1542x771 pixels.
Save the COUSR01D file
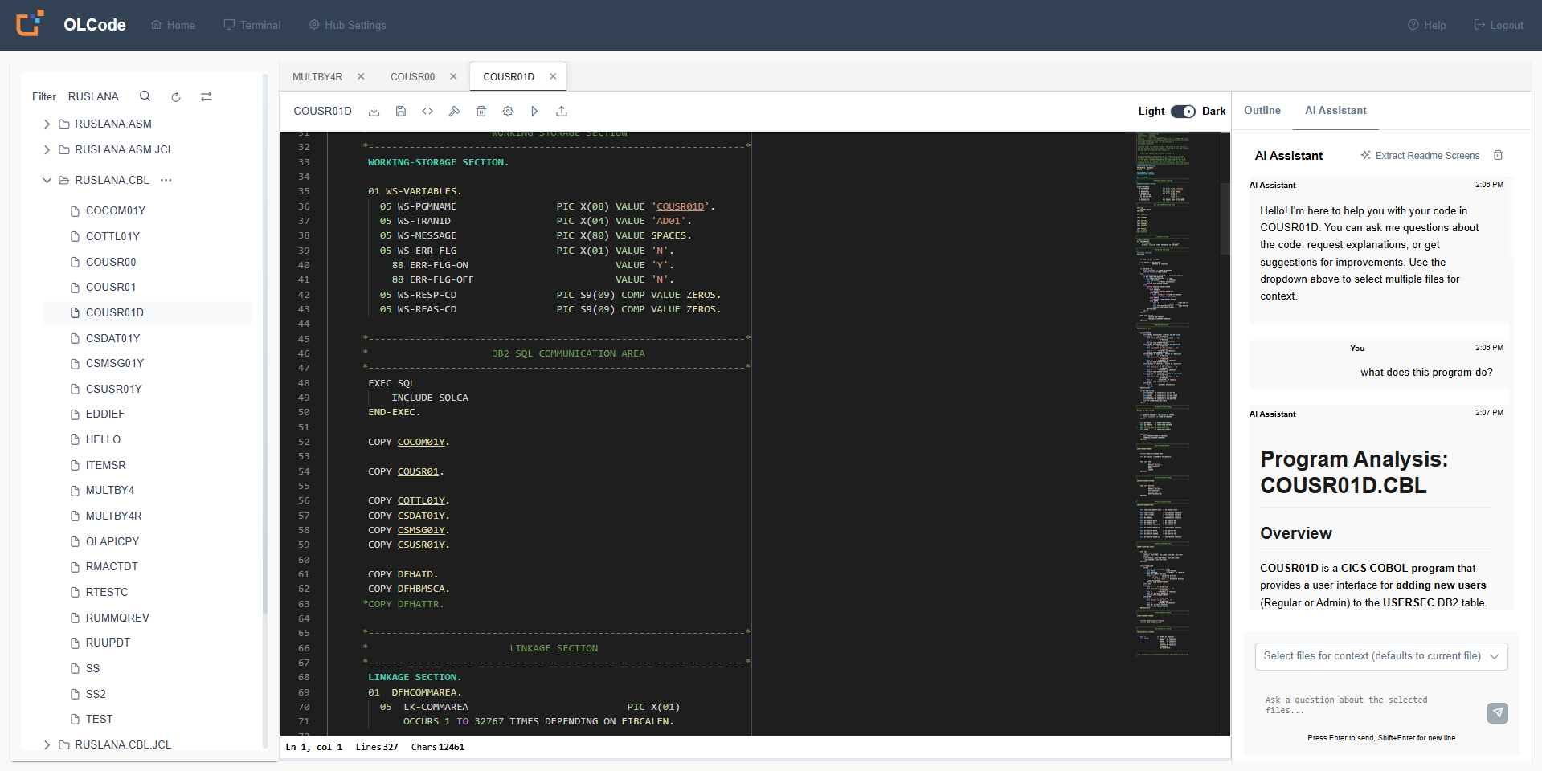[401, 111]
